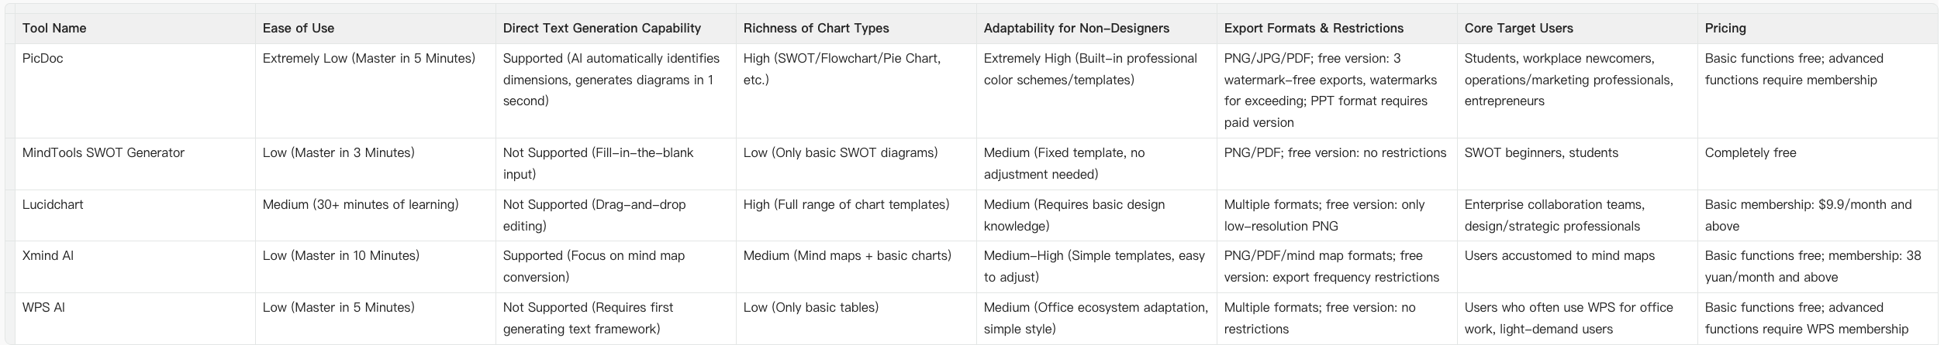Click the Tool Name column header
This screenshot has width=1944, height=345.
pyautogui.click(x=54, y=29)
